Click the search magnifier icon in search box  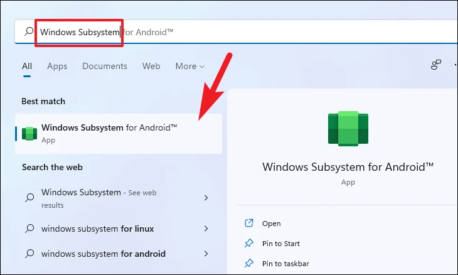(x=29, y=31)
